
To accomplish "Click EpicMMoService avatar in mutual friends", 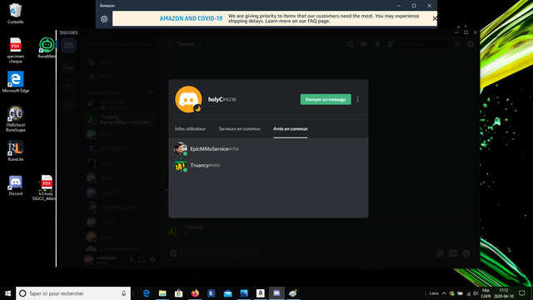I will pyautogui.click(x=180, y=149).
